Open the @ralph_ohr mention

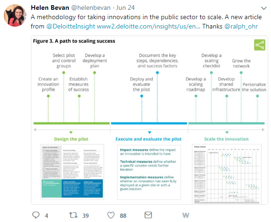[x=241, y=27]
